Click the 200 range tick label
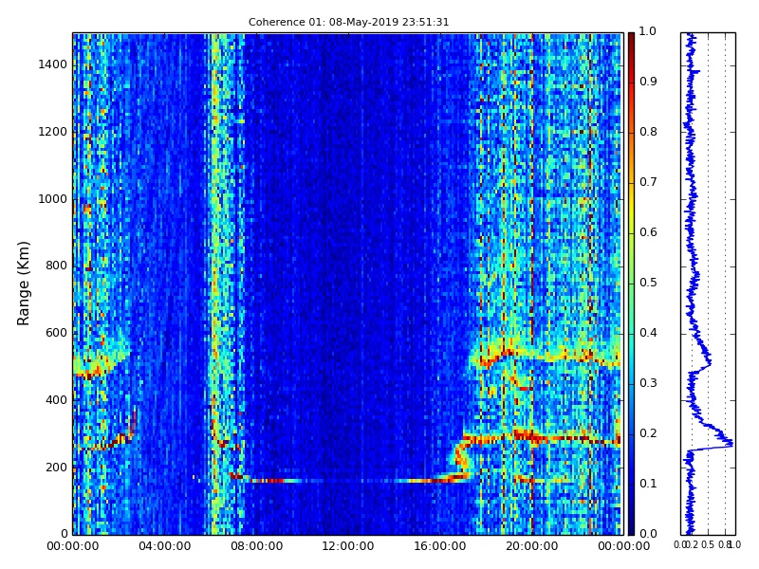This screenshot has width=759, height=569. pos(56,468)
